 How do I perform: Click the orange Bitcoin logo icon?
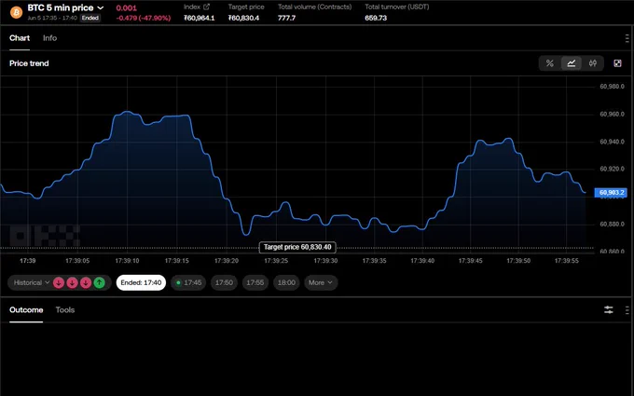[x=16, y=12]
